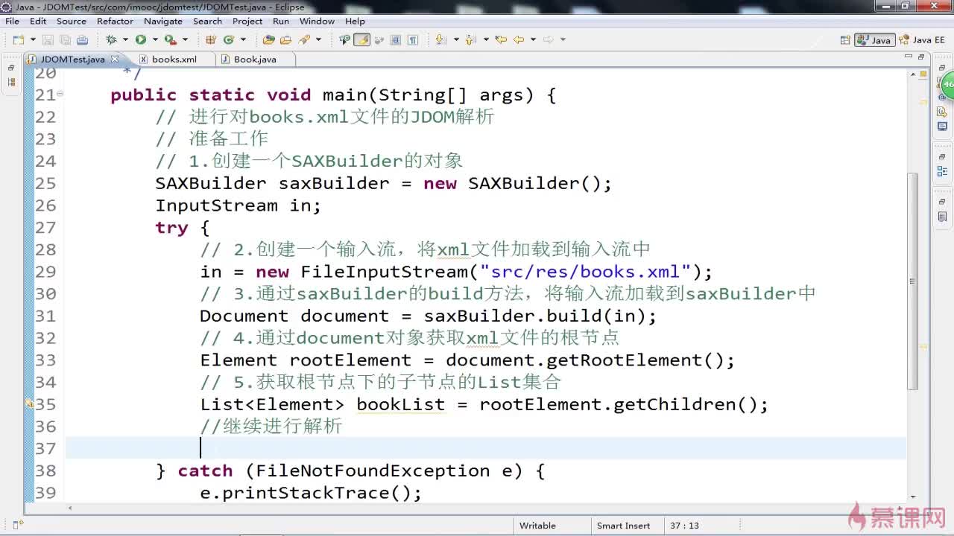954x536 pixels.
Task: Collapse main method fold at line 21
Action: (x=60, y=94)
